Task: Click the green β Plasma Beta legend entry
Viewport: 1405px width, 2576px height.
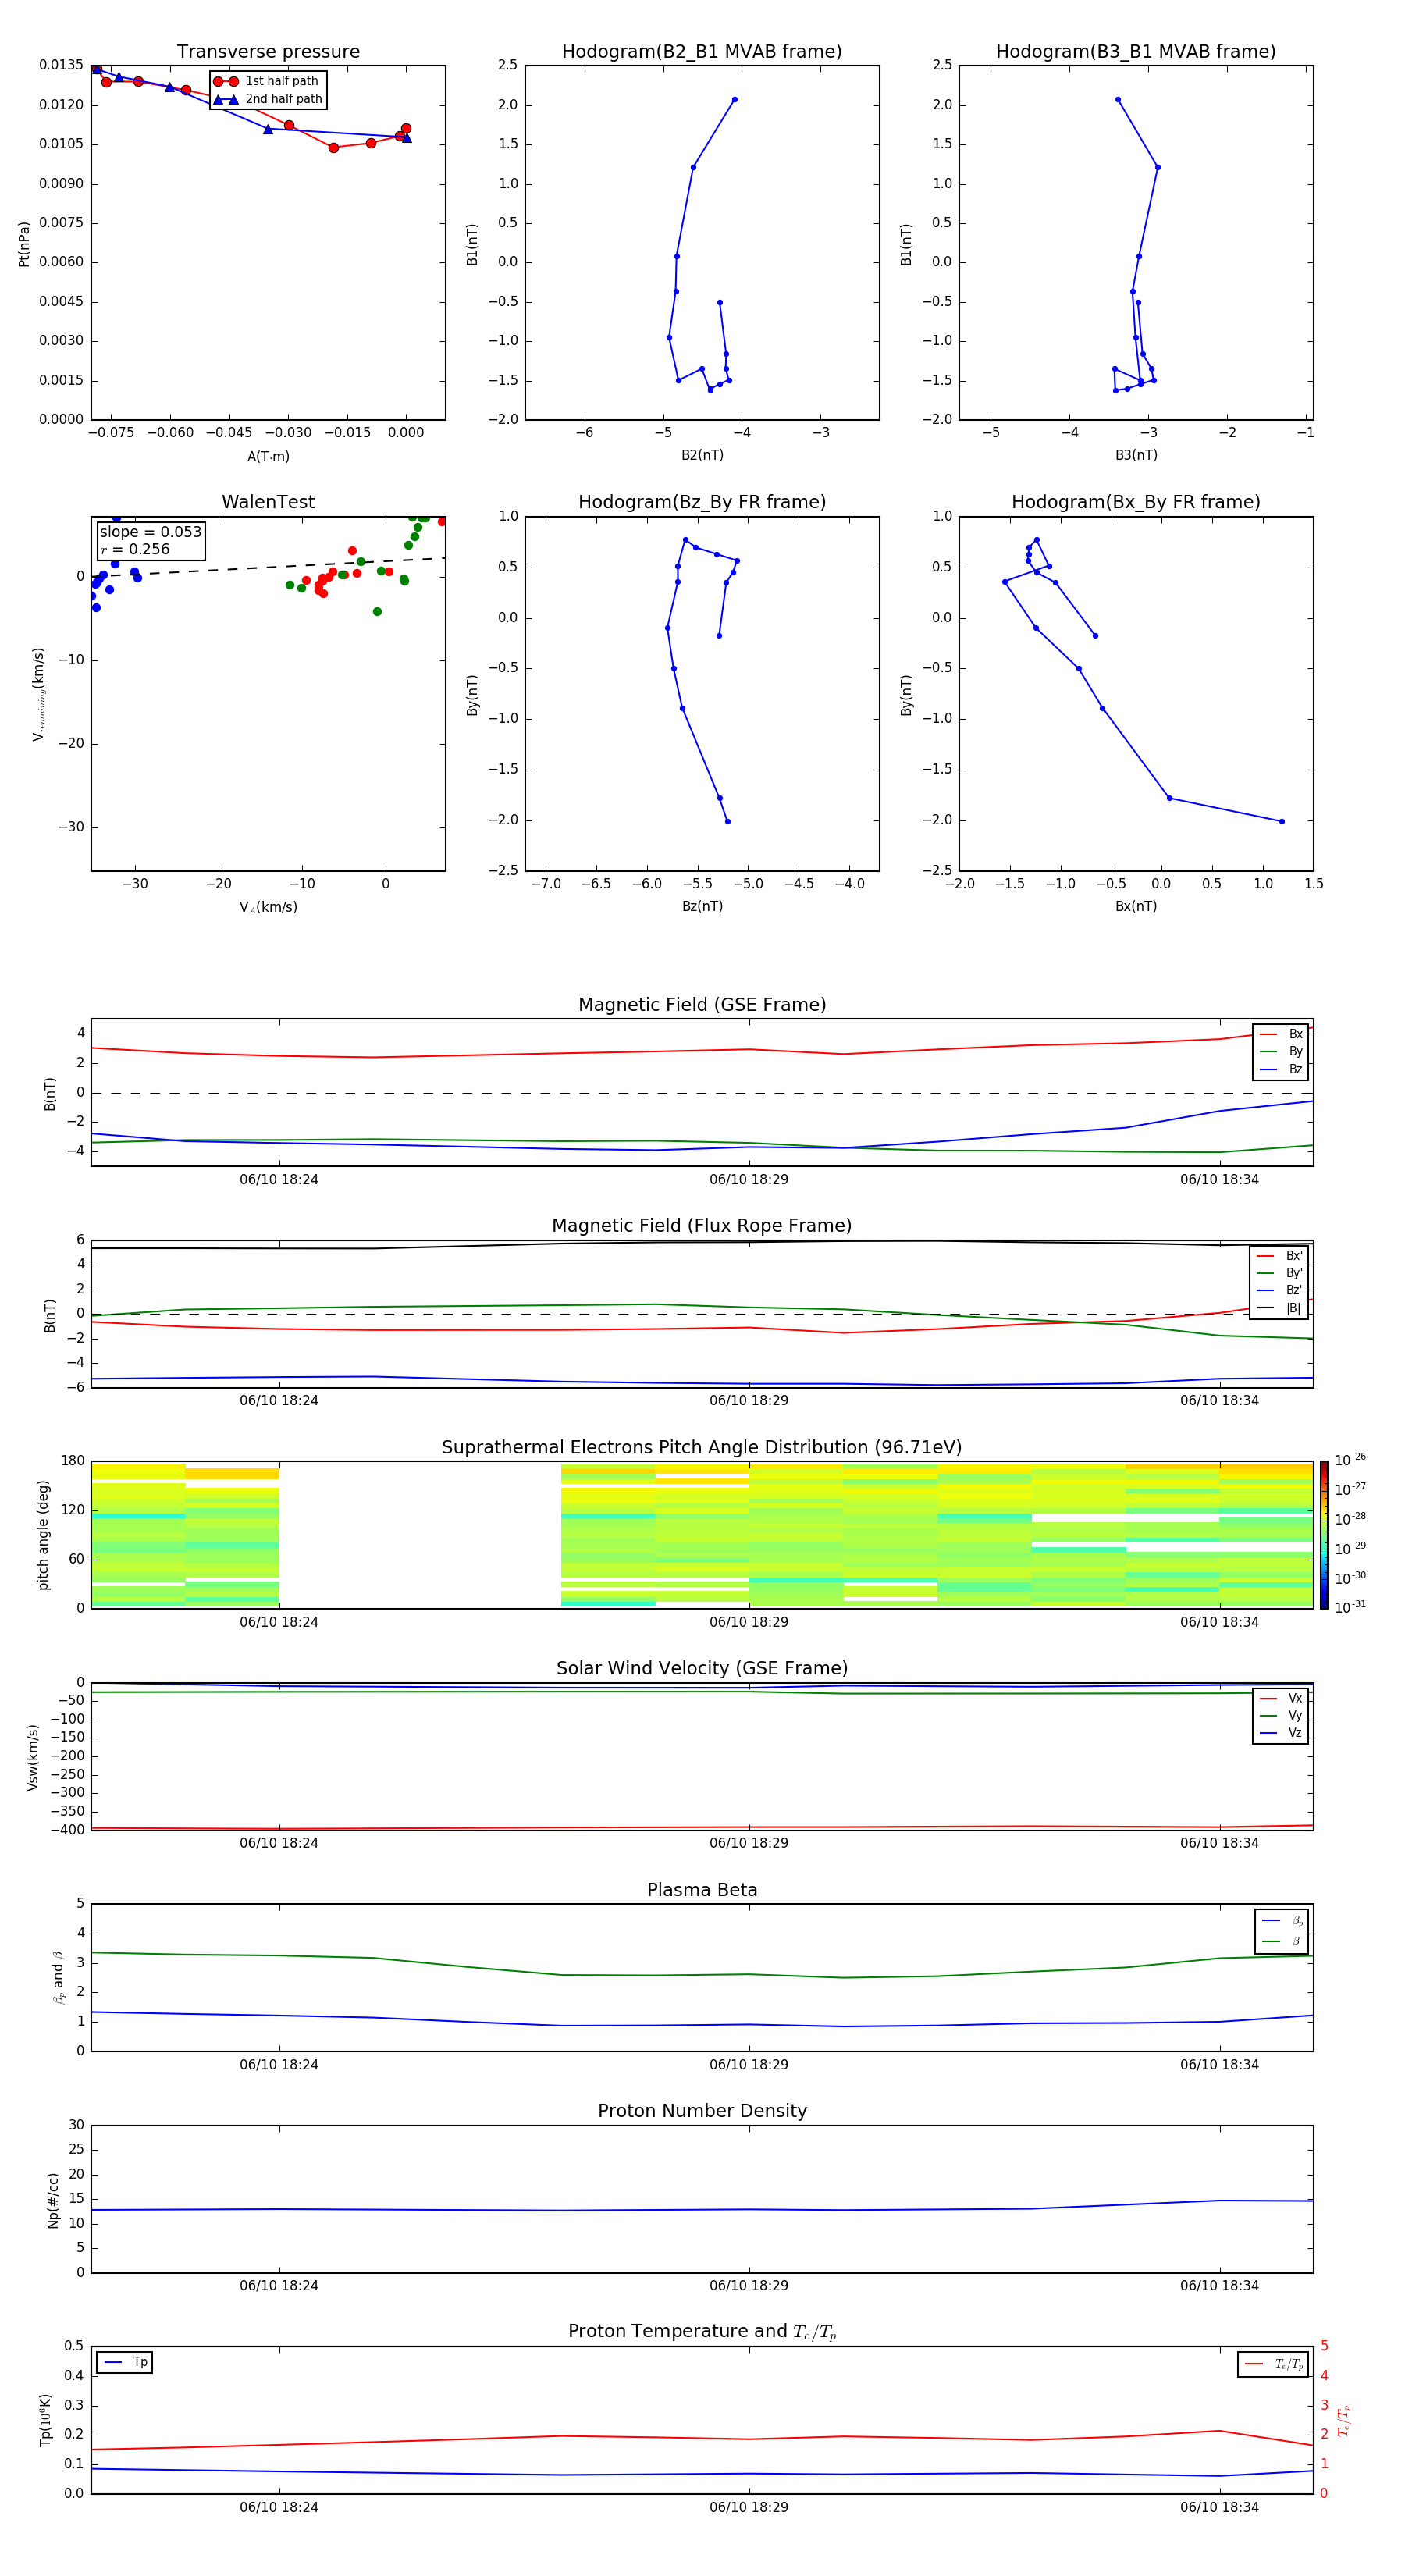Action: click(x=1282, y=1941)
